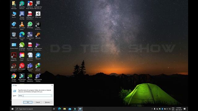Select Google Chrome desktop shortcut

14,77
